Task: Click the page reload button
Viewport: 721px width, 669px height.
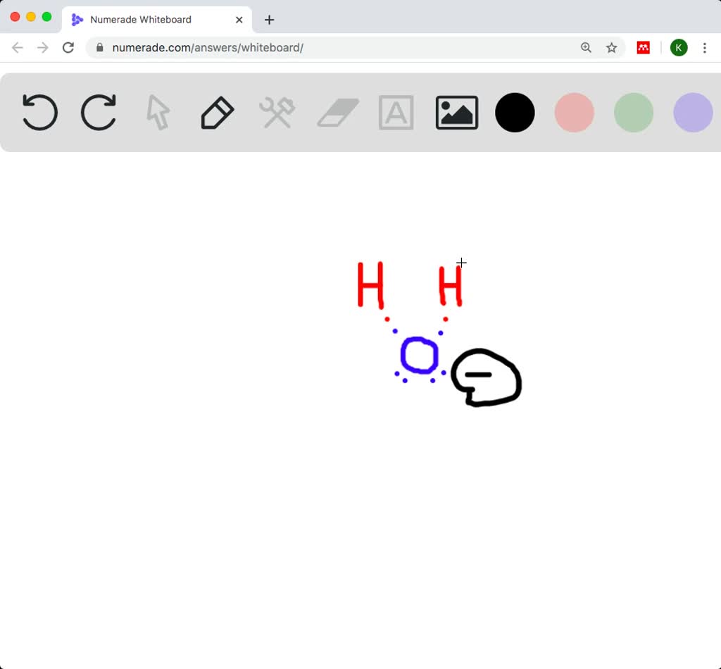Action: coord(68,48)
